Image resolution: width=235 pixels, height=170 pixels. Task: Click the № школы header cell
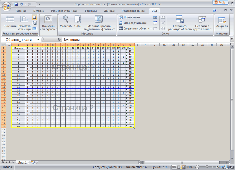tap(19, 48)
